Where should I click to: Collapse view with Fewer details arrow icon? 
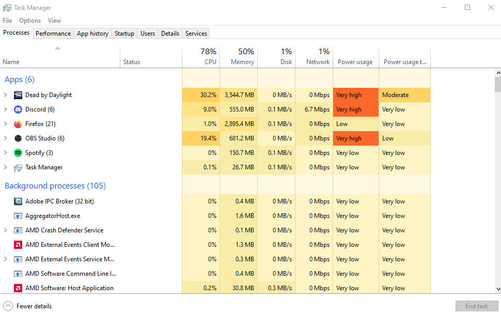click(x=8, y=306)
